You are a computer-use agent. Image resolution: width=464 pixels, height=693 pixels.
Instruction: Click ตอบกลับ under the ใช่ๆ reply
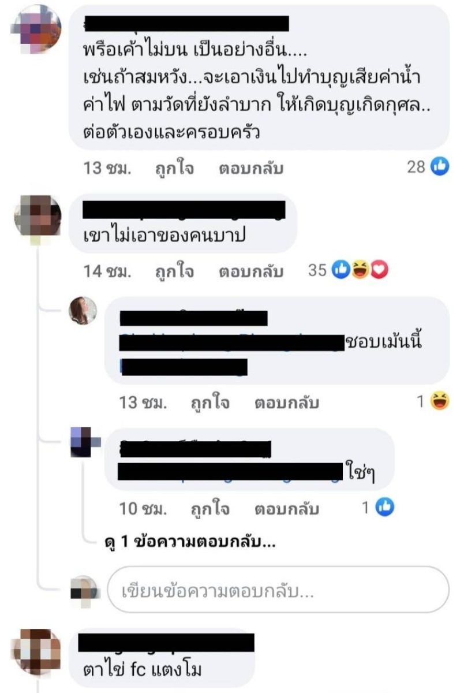[287, 509]
